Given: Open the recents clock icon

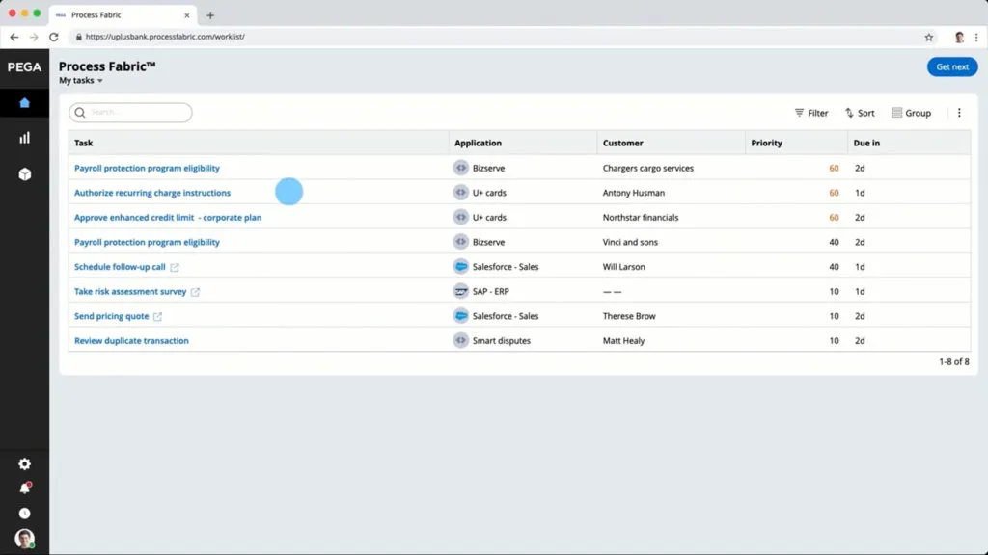Looking at the screenshot, I should point(24,514).
